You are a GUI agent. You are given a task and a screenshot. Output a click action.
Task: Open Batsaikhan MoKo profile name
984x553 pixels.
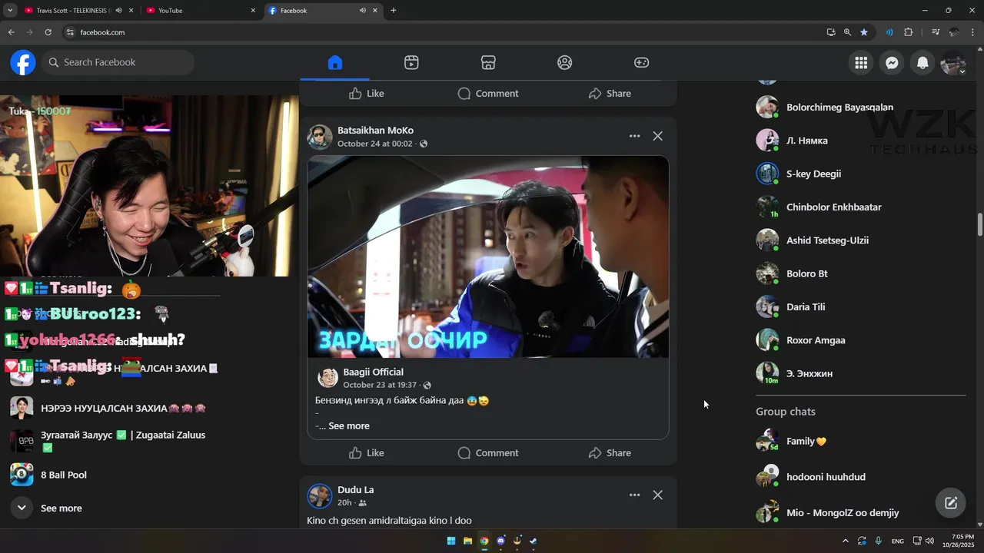click(375, 131)
